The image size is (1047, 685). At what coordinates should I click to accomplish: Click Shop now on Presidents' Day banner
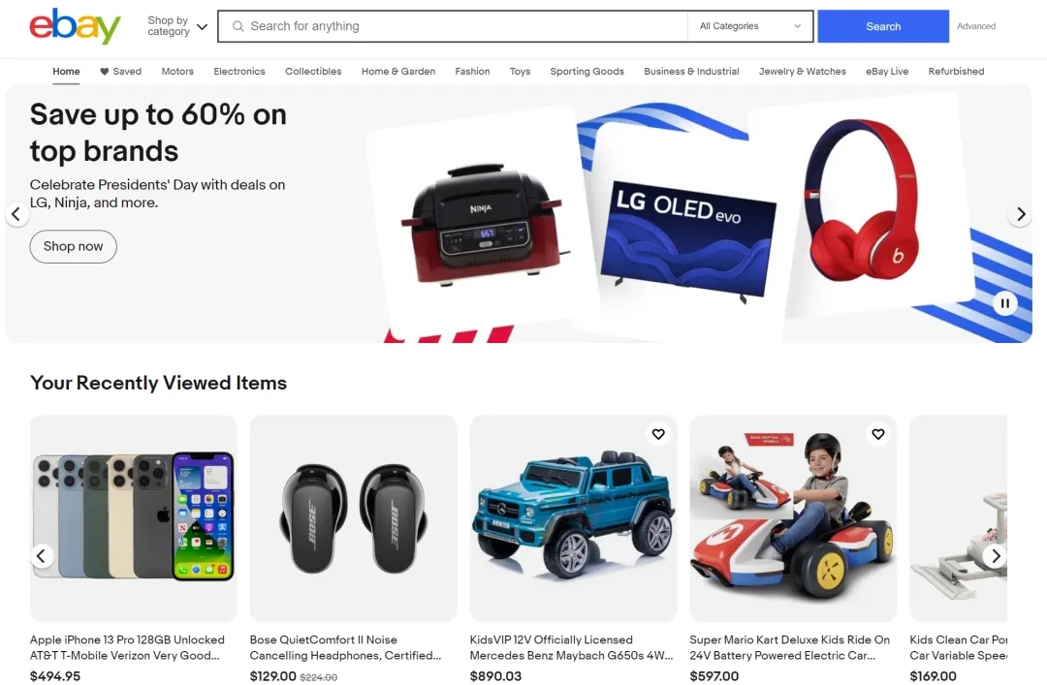coord(73,246)
